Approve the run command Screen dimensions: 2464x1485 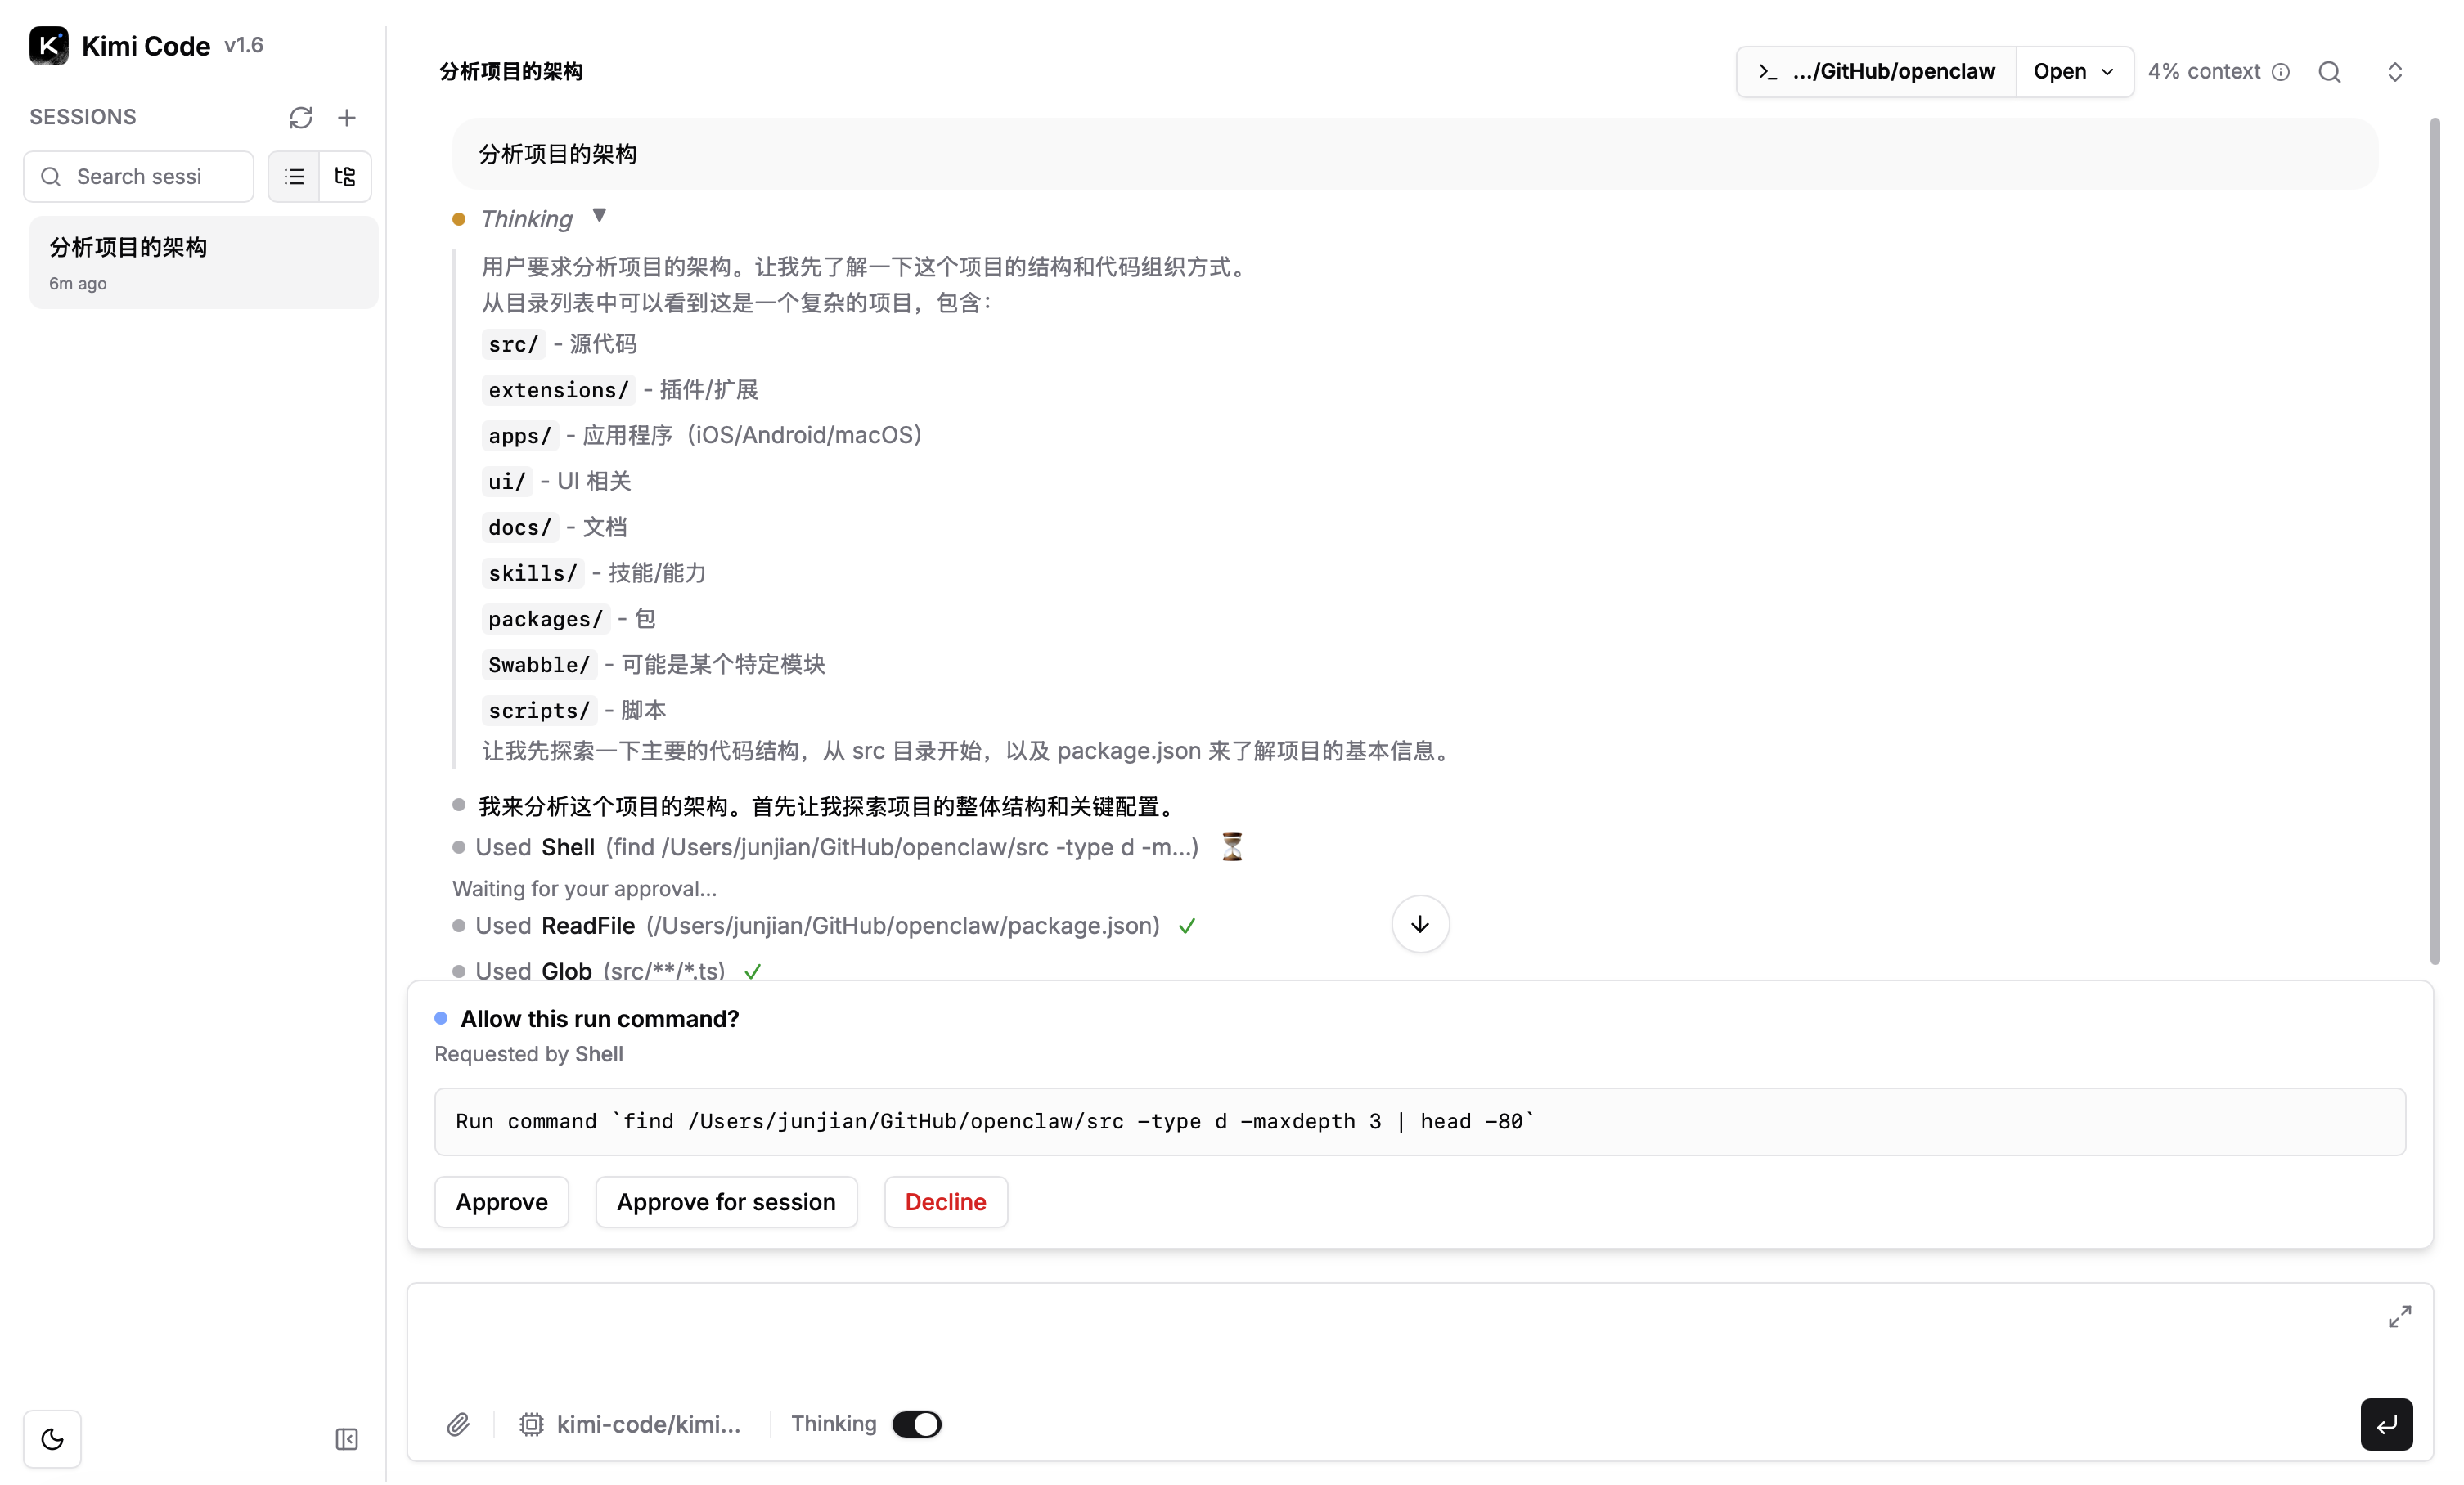coord(501,1202)
